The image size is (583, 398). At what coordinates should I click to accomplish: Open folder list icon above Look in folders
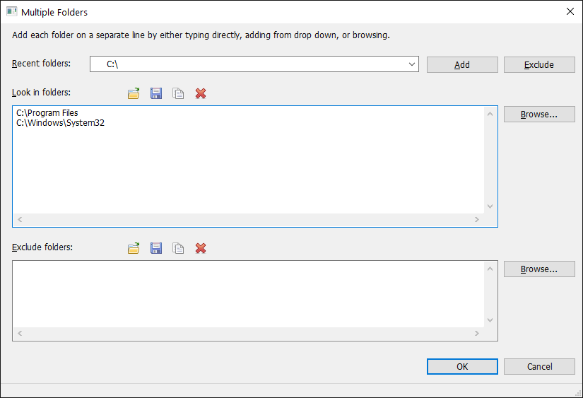pyautogui.click(x=134, y=93)
